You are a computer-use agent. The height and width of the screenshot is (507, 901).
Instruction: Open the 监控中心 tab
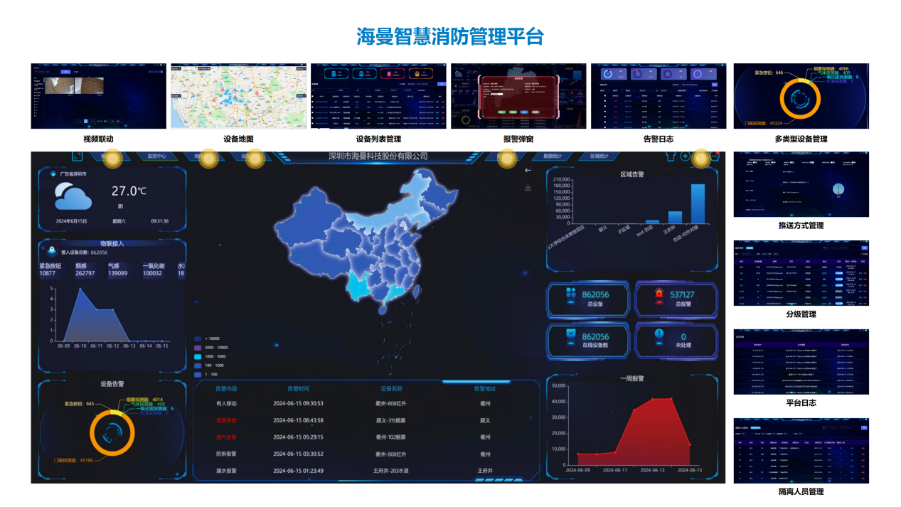coord(156,156)
